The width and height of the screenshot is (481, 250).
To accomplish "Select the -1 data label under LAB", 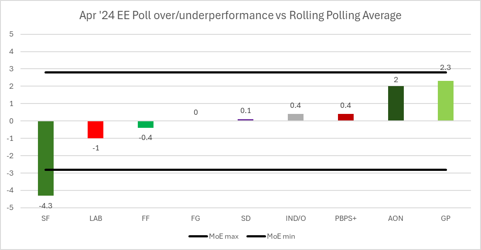I will click(96, 148).
